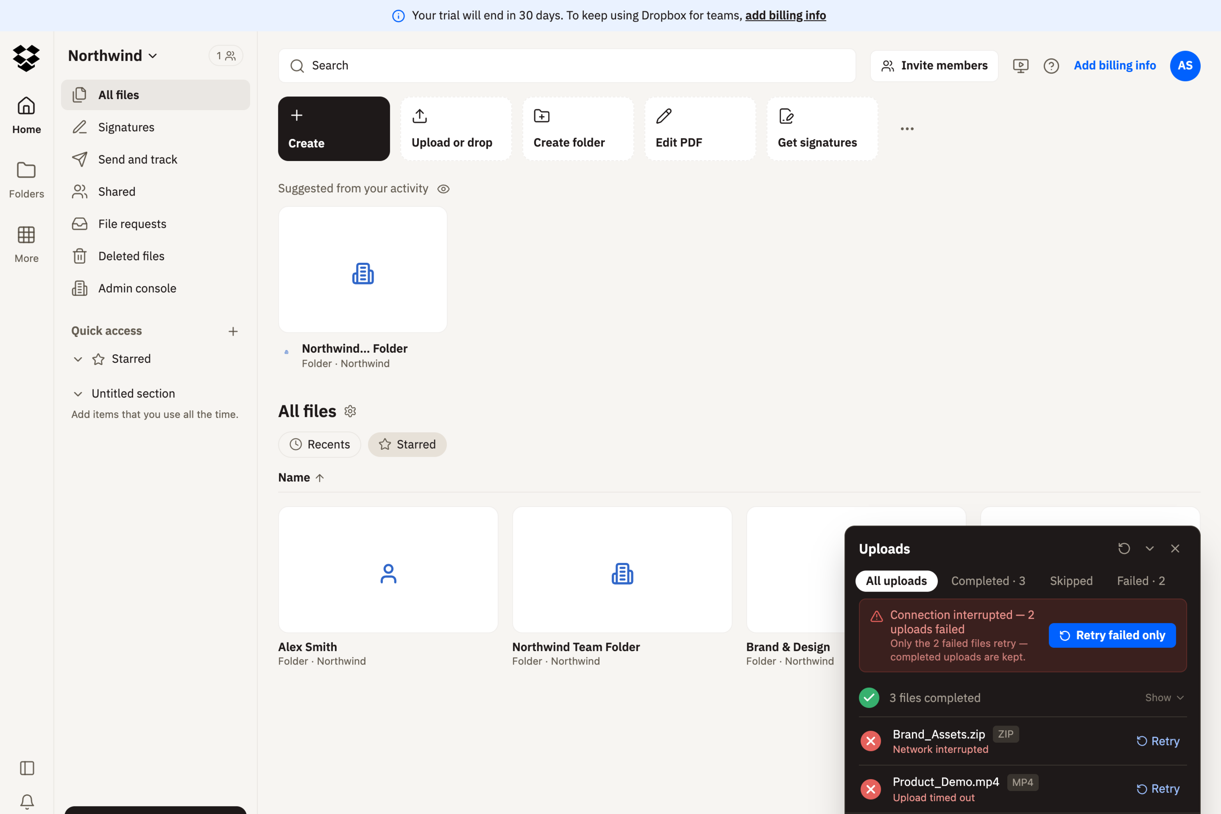Open more actions ellipsis menu
Viewport: 1221px width, 814px height.
tap(907, 129)
